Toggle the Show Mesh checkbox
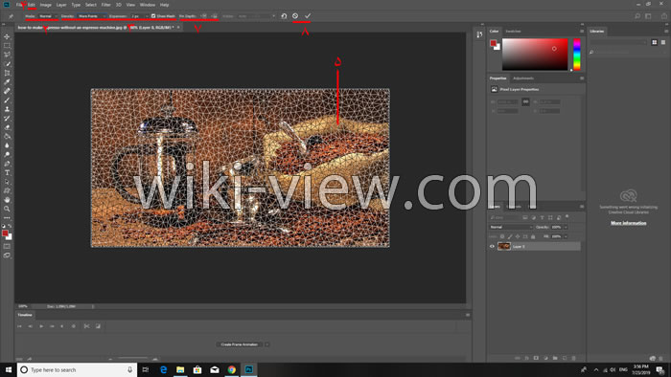The image size is (671, 377). [x=153, y=16]
